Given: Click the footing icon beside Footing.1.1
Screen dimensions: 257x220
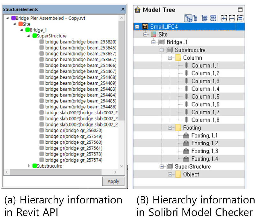Looking at the screenshot, I should pyautogui.click(x=186, y=135).
